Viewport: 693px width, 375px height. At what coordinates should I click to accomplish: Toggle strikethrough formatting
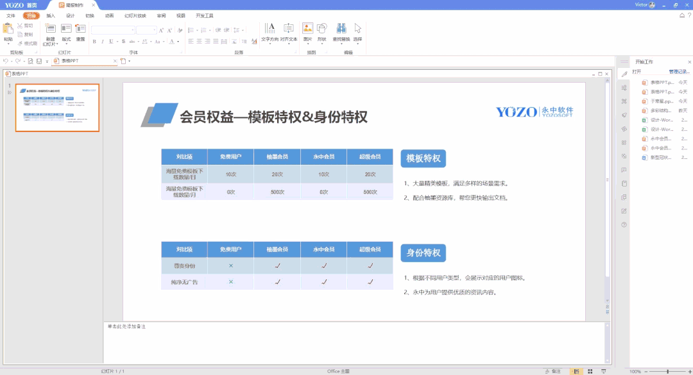[132, 42]
